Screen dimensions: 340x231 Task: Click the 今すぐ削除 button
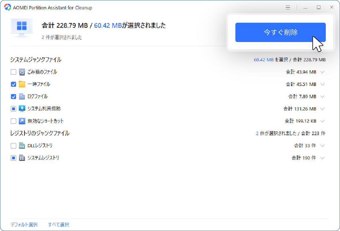tap(280, 32)
